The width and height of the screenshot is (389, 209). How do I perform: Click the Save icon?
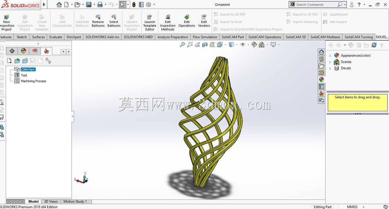89,5
